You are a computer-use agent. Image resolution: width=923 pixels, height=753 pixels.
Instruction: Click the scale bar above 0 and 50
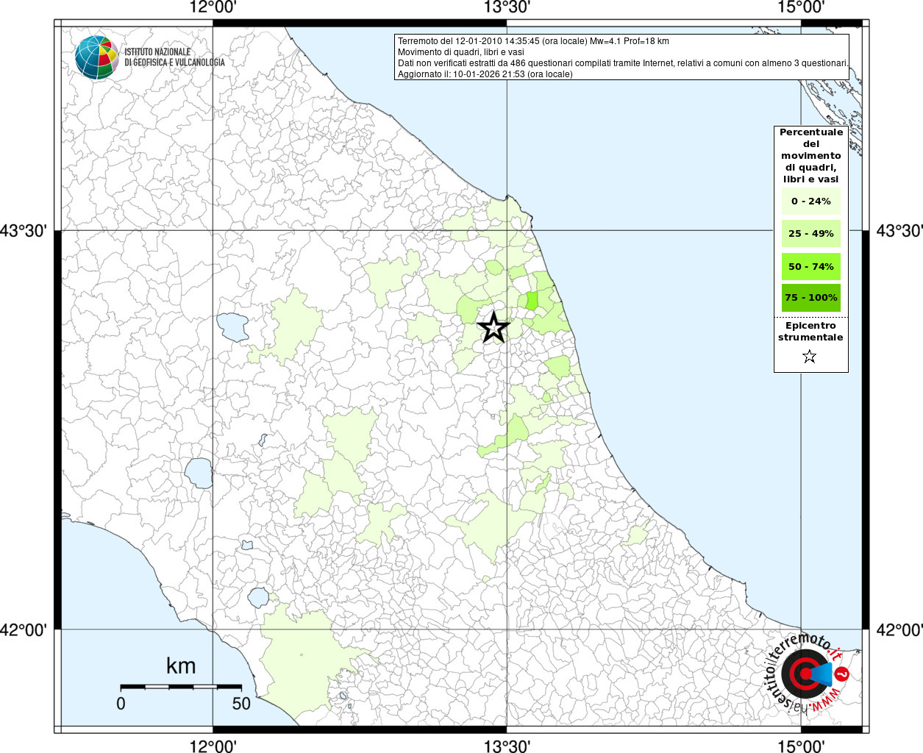point(181,687)
